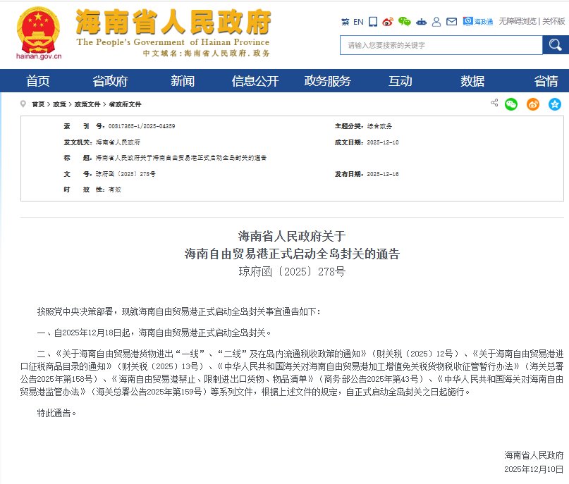Enable the 关怀版 care mode
The image size is (569, 484).
[x=553, y=21]
